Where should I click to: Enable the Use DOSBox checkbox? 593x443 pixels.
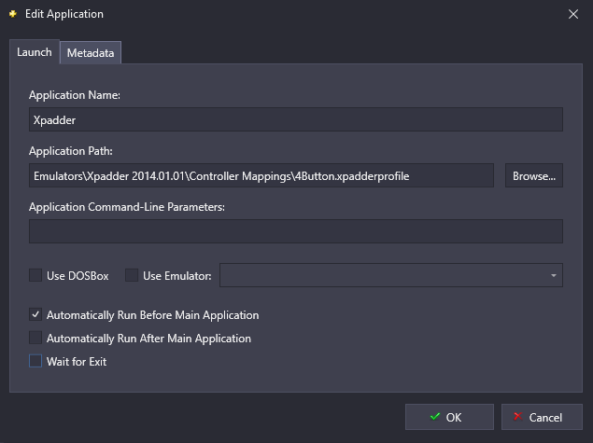pyautogui.click(x=35, y=275)
